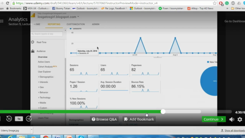Screen dimensions: 245x138
Task: Rewind the video 15 seconds
Action: [9, 119]
